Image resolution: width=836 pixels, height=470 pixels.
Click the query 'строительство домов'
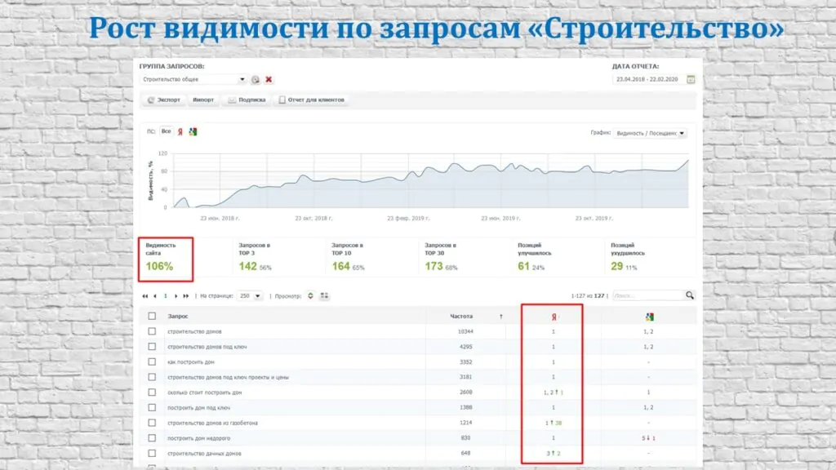(194, 331)
